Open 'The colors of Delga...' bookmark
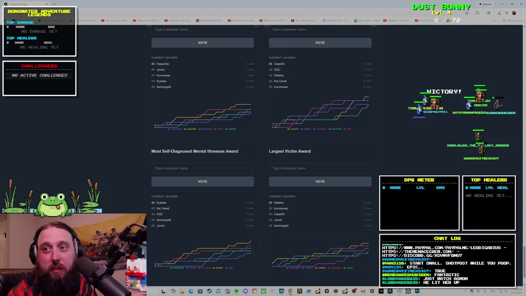The height and width of the screenshot is (296, 526). click(115, 20)
